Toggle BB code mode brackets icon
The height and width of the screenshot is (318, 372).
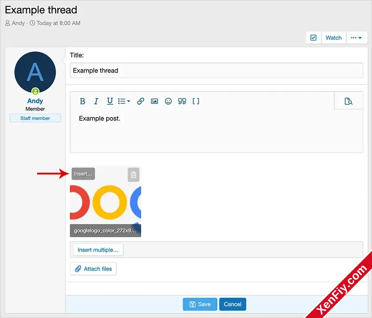point(196,101)
